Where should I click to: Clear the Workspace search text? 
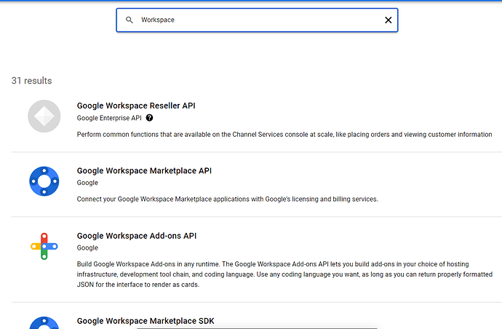coord(388,20)
